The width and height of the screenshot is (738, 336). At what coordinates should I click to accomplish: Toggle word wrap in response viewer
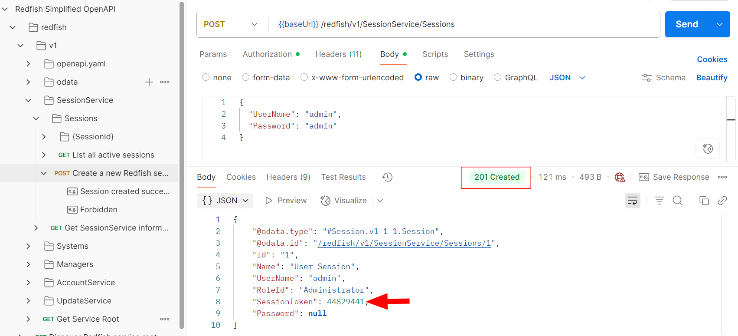point(632,201)
